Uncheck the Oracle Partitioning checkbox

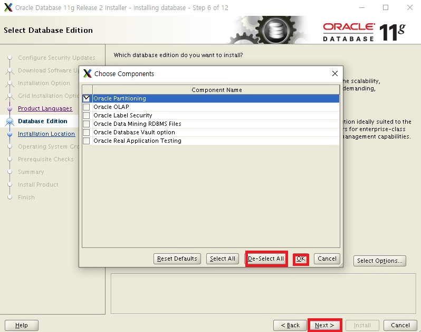pos(87,98)
